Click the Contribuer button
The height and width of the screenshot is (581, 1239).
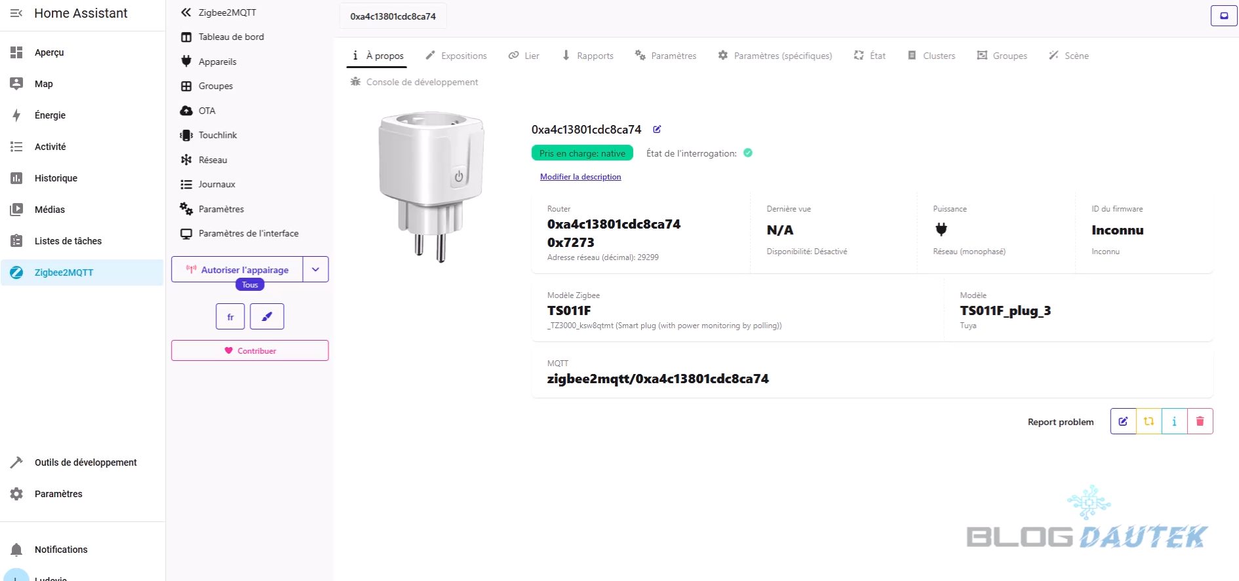(x=250, y=350)
